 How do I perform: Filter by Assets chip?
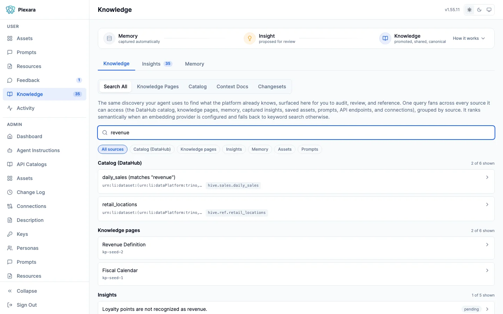285,149
